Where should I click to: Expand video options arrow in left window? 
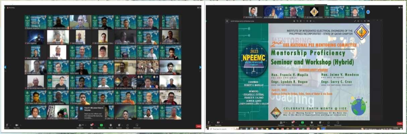pyautogui.click(x=20, y=125)
